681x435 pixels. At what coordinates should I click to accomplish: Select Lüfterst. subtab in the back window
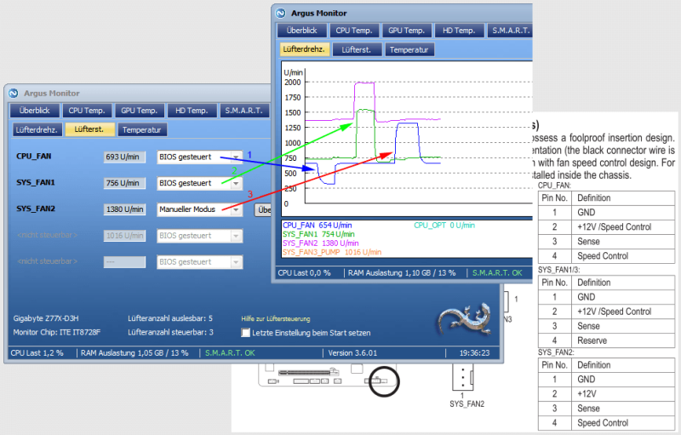coord(89,129)
